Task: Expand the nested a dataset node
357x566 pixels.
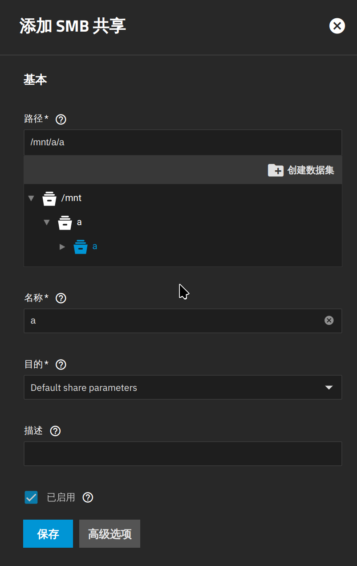Action: 62,246
